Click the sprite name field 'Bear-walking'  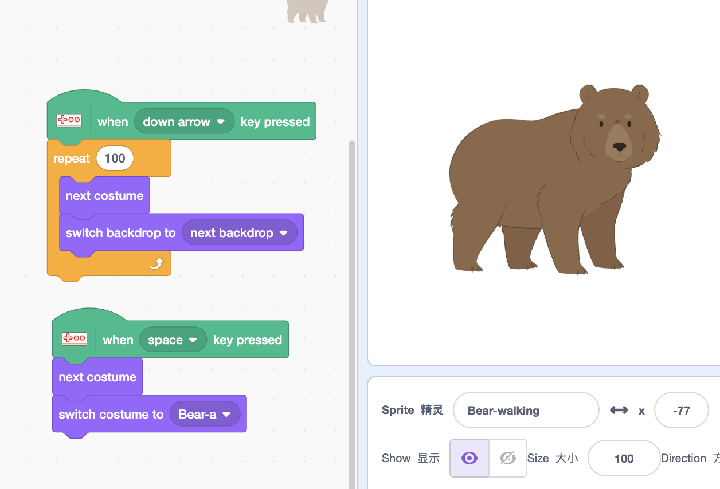[525, 410]
